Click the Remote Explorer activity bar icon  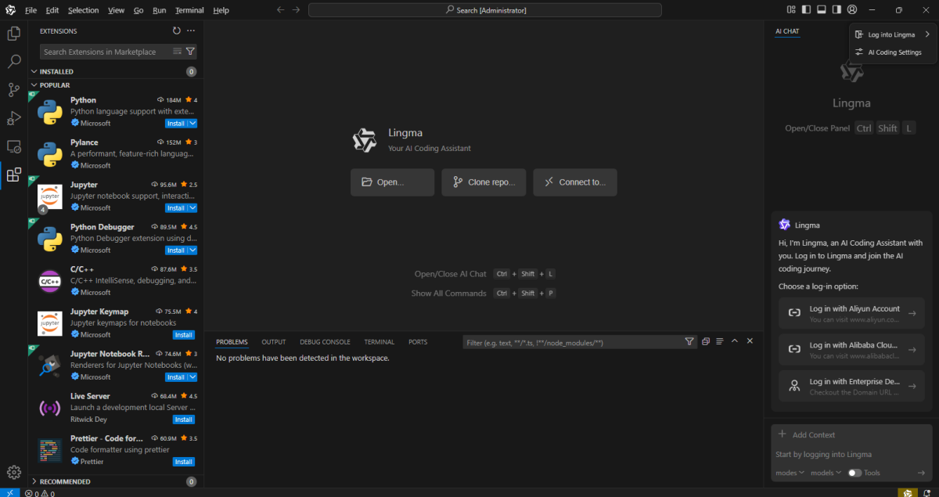(13, 146)
